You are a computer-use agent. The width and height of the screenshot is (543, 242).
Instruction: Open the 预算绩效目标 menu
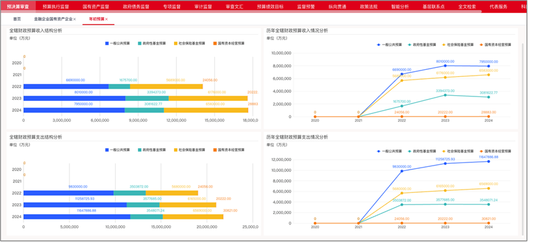(x=270, y=6)
